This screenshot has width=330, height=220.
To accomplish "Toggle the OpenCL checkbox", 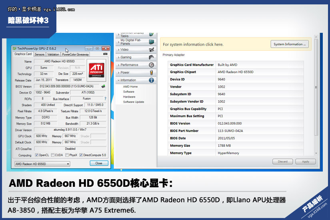I will pos(37,155).
